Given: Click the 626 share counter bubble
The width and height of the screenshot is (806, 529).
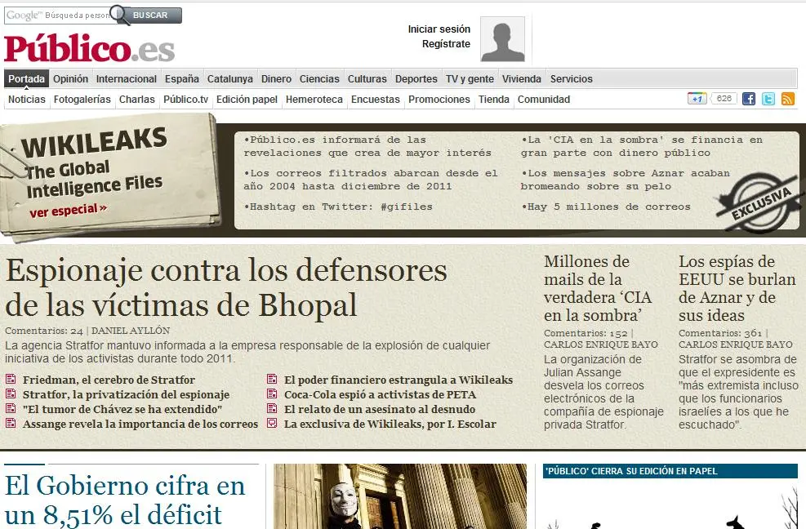Looking at the screenshot, I should [x=724, y=98].
